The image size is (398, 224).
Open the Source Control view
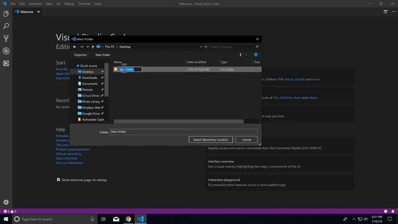[x=6, y=39]
